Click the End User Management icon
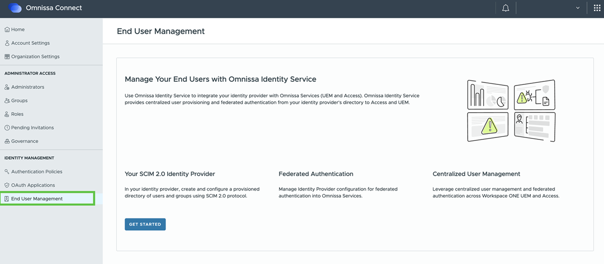This screenshot has height=264, width=604. (7, 199)
